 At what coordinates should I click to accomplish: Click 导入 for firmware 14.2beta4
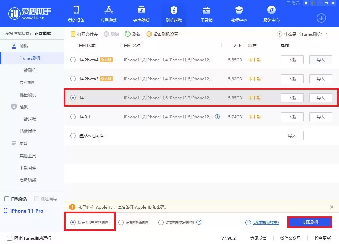tap(321, 60)
